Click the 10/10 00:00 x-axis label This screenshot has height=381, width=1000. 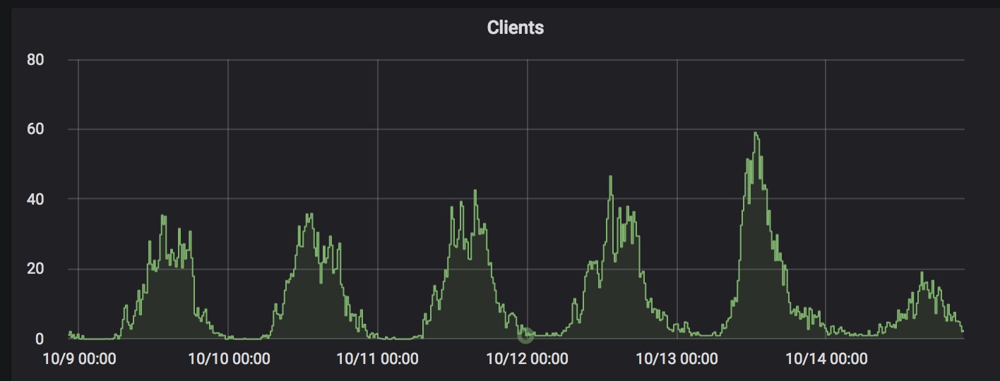(229, 359)
